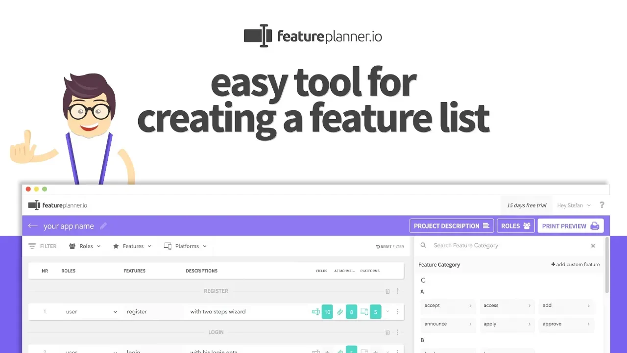Click the red close dot of app window

[28, 189]
